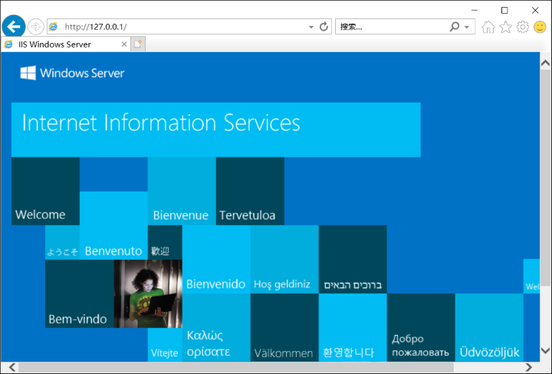Click the ようこそ tile
This screenshot has height=374, width=552.
point(63,242)
